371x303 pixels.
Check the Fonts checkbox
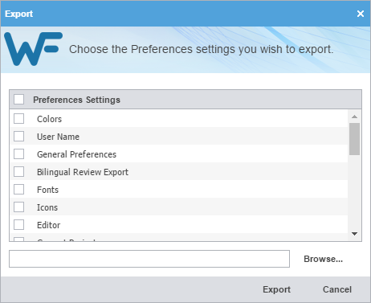(19, 189)
